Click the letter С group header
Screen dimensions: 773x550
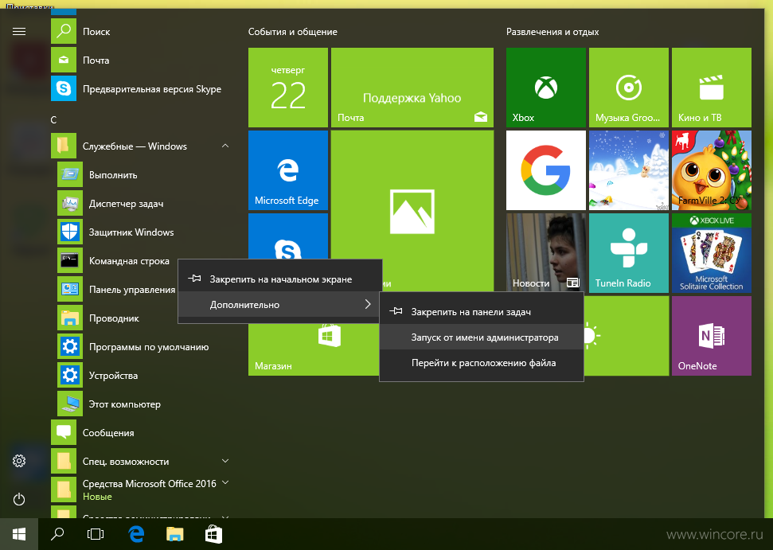coord(53,119)
